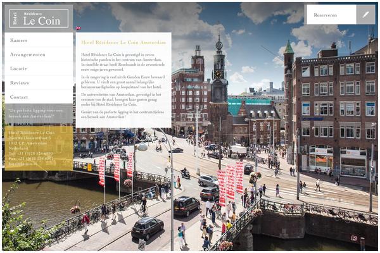Click the paragraph starting 'De universiteiten van Amsterdam'
This screenshot has height=253, width=380.
pos(123,100)
